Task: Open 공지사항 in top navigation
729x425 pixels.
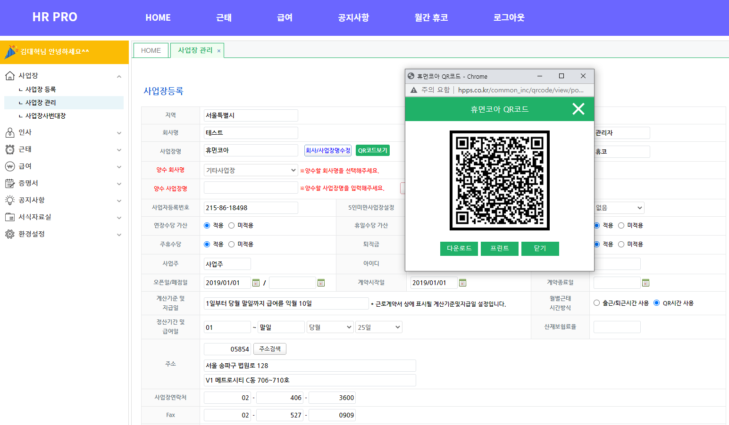Action: point(353,17)
